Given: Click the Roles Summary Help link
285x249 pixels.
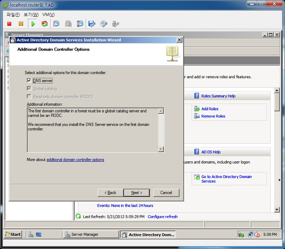Looking at the screenshot, I should [218, 96].
